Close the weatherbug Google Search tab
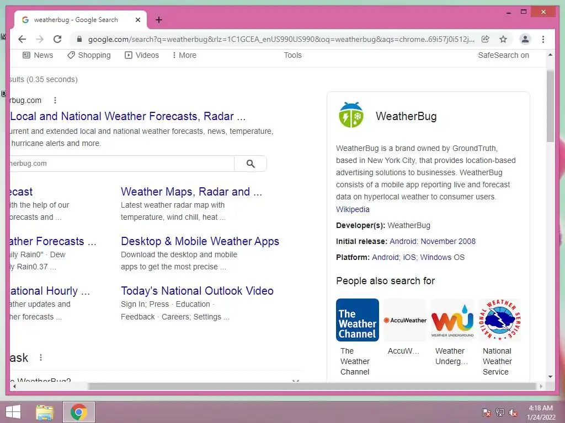The width and height of the screenshot is (565, 423). coord(137,20)
